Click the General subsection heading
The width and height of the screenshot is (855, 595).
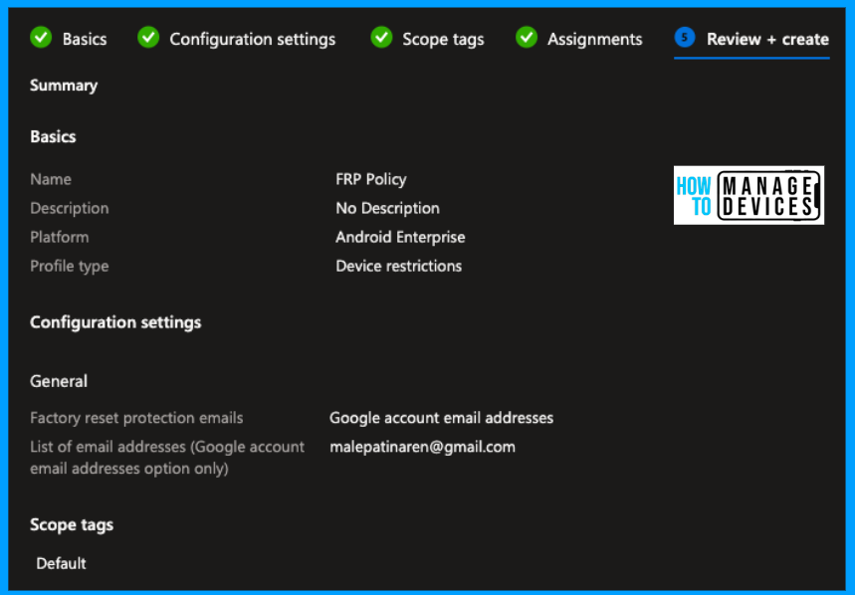(59, 381)
